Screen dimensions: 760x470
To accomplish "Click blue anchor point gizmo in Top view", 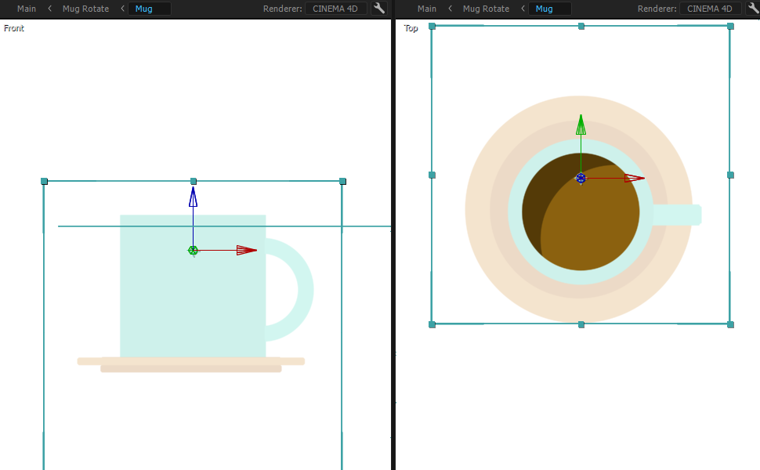I will click(x=581, y=179).
